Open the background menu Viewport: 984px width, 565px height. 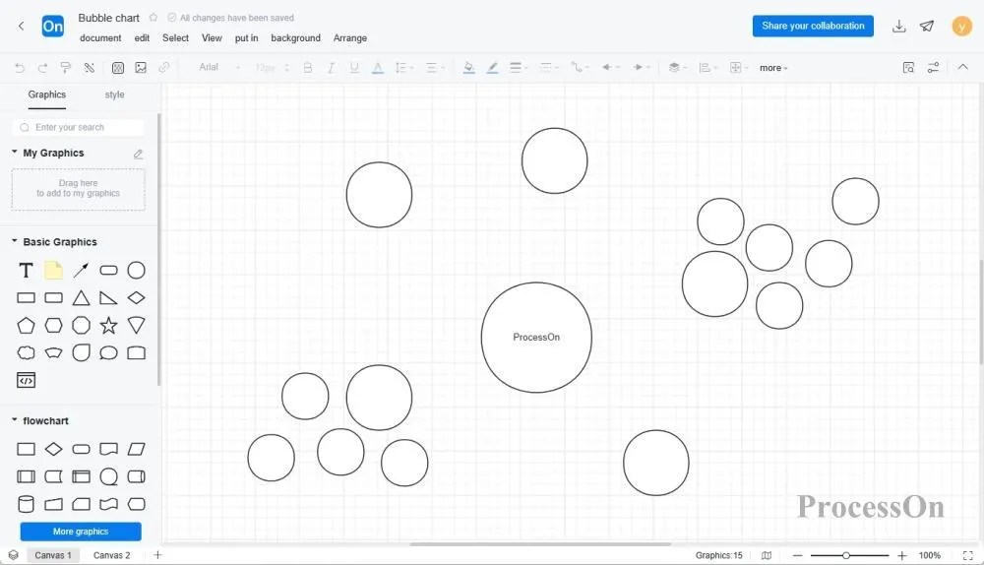click(295, 37)
